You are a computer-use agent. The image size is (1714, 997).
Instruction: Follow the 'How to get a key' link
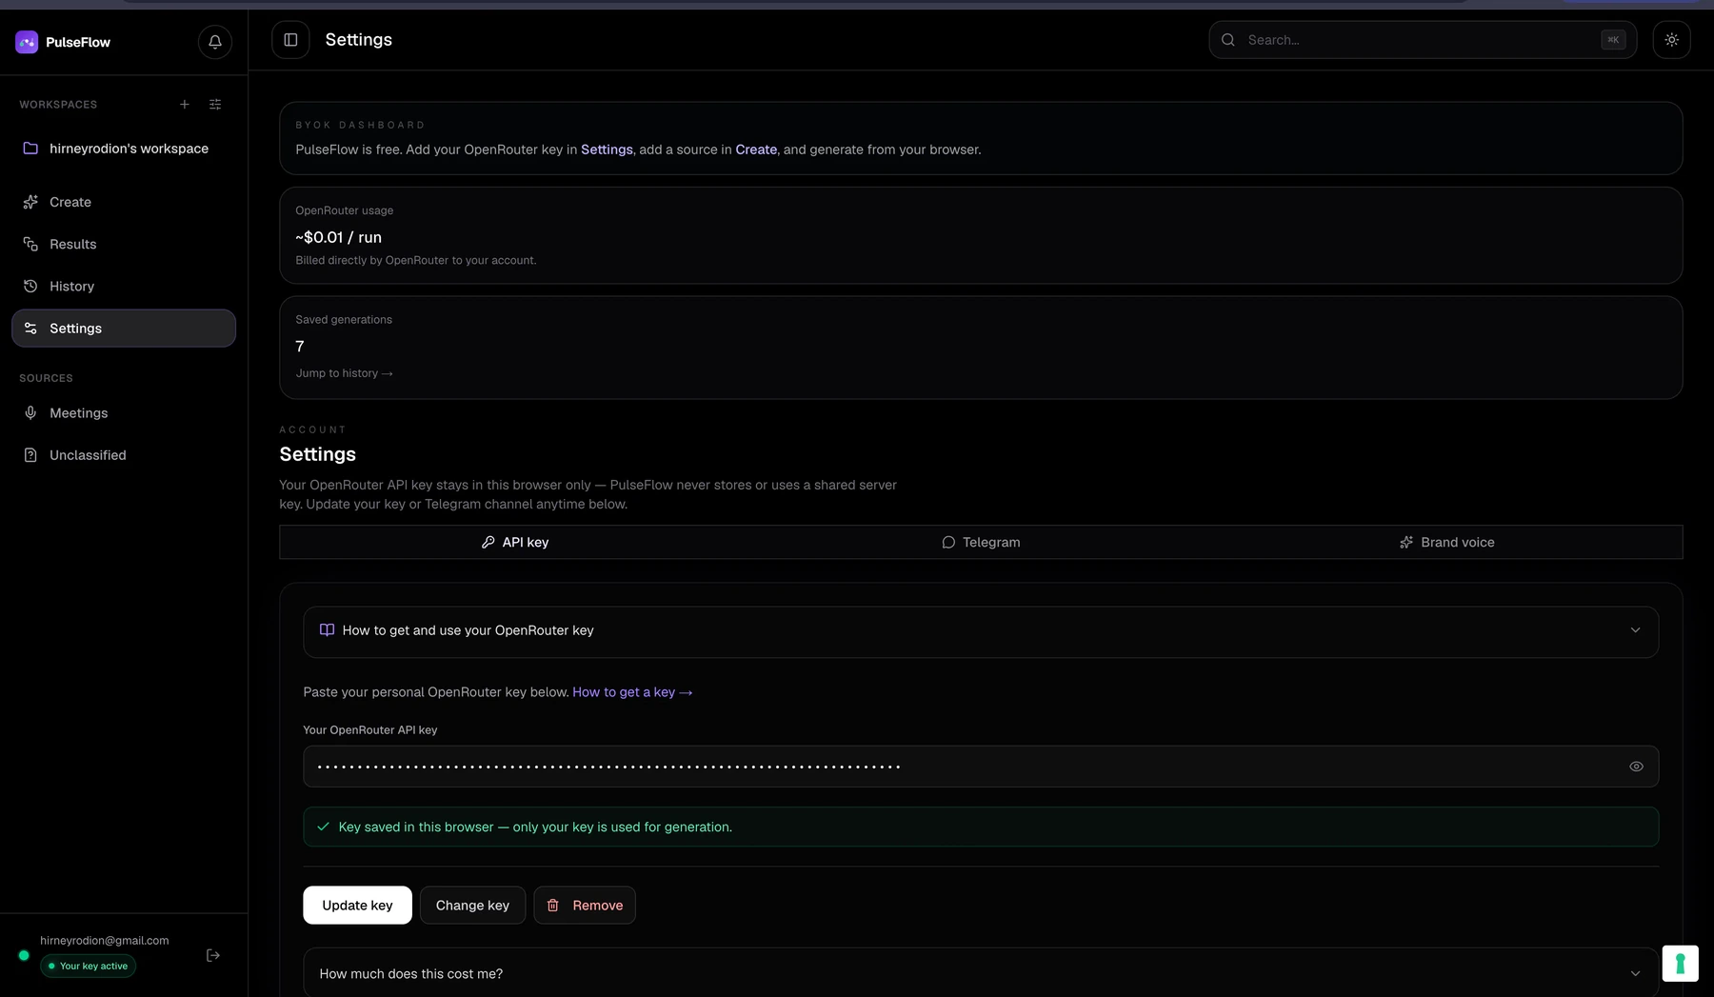click(x=632, y=692)
